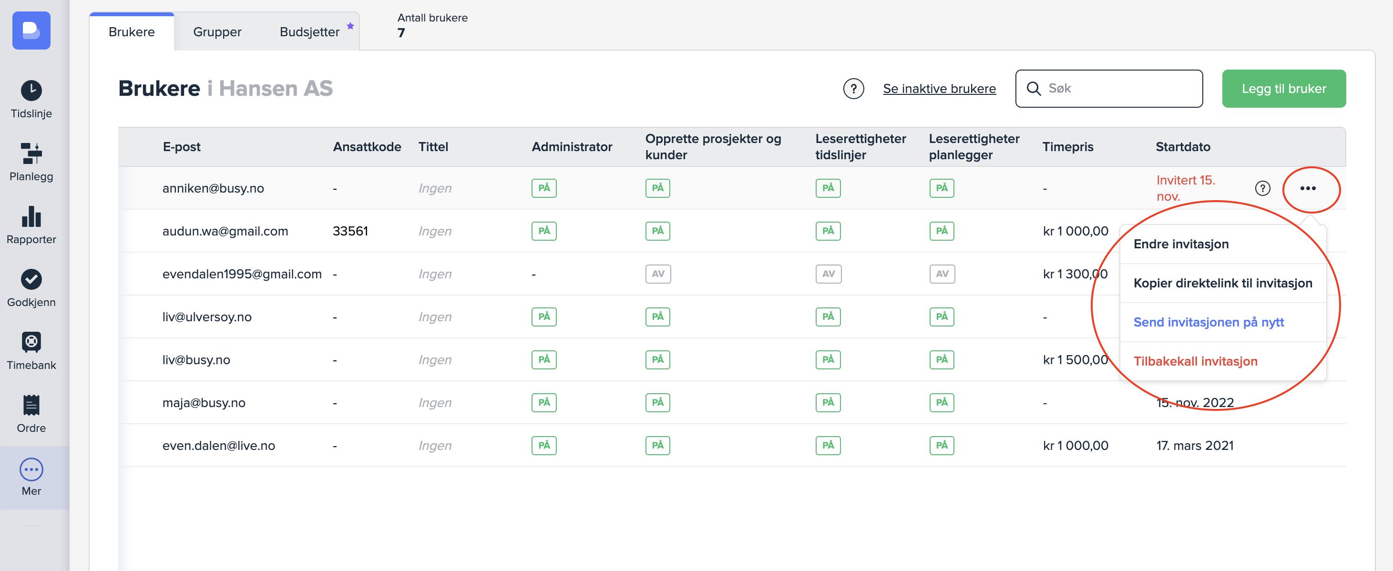Toggle Leserettigheter planlegger PÅ for maja@busy.no
This screenshot has width=1393, height=571.
pos(942,402)
